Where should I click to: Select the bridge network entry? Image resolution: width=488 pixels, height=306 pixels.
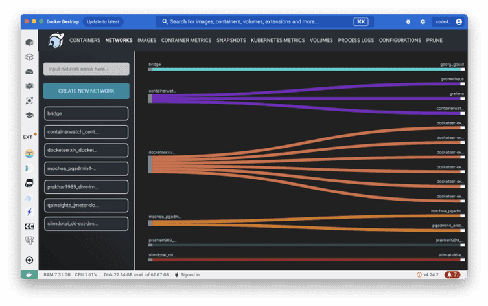[x=86, y=113]
